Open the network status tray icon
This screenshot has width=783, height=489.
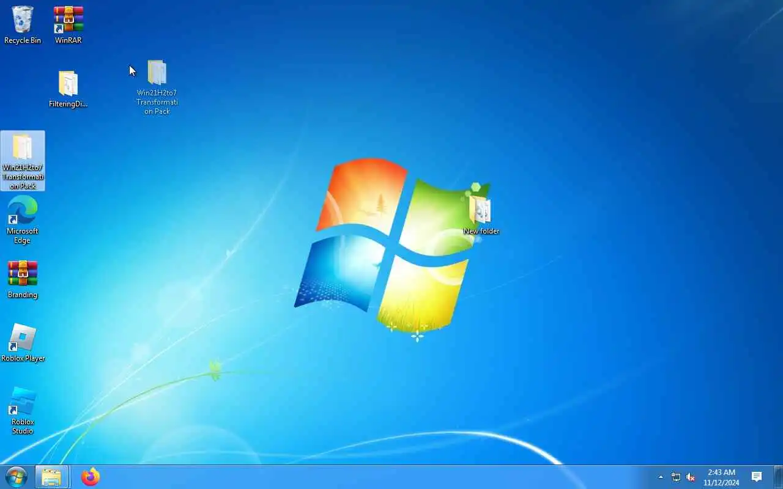(x=676, y=477)
